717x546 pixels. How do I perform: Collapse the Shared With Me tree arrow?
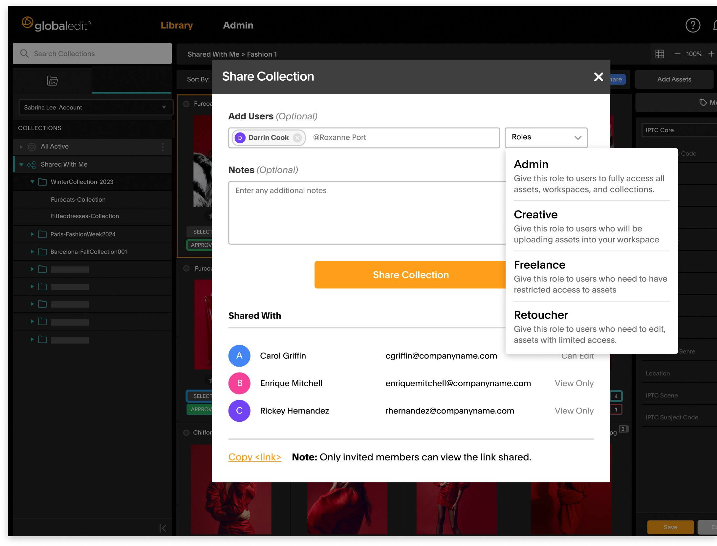(21, 165)
